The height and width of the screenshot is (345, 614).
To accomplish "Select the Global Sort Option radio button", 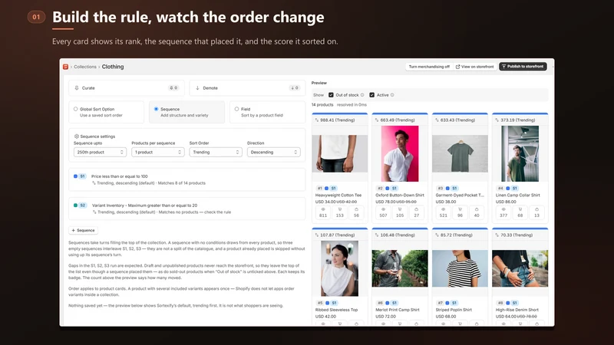I will (x=75, y=109).
